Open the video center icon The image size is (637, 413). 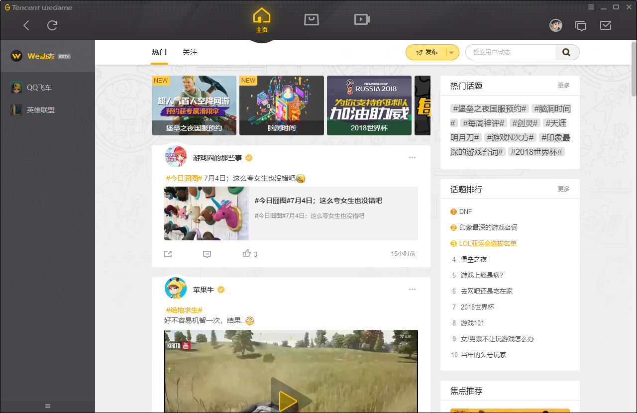[362, 20]
